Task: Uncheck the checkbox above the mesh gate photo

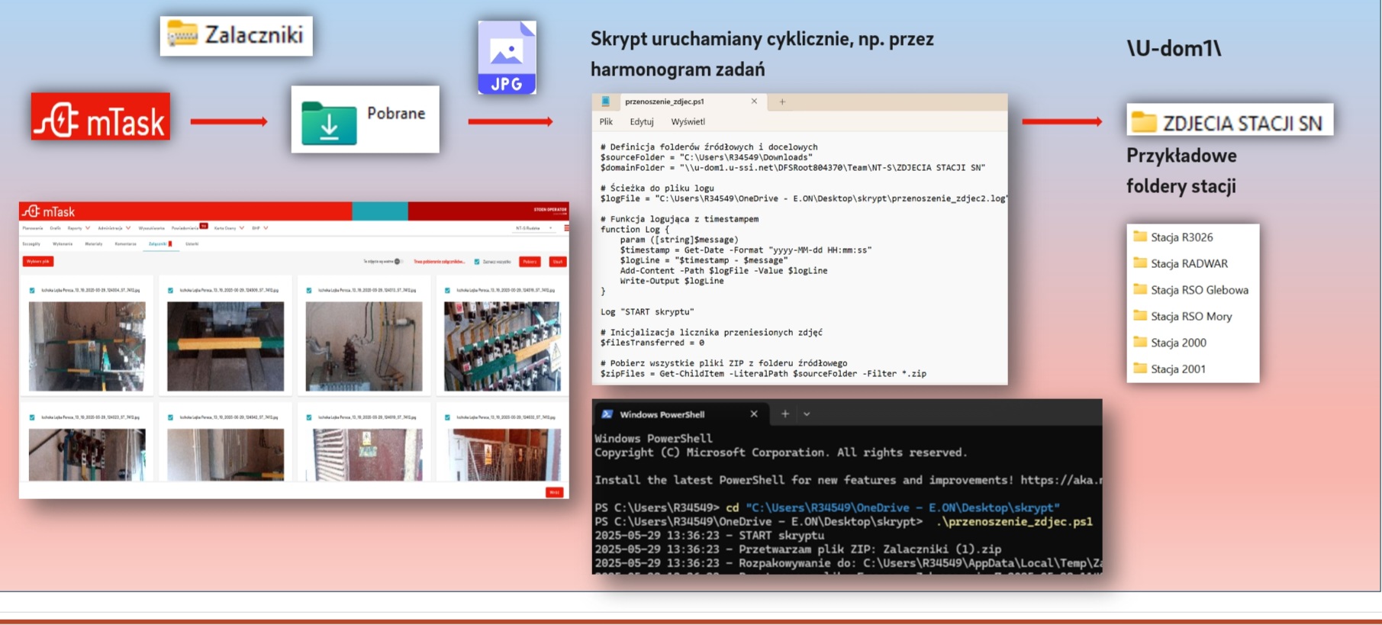Action: (447, 417)
